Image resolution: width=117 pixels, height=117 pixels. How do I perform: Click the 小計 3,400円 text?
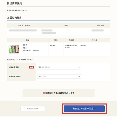point(31,51)
